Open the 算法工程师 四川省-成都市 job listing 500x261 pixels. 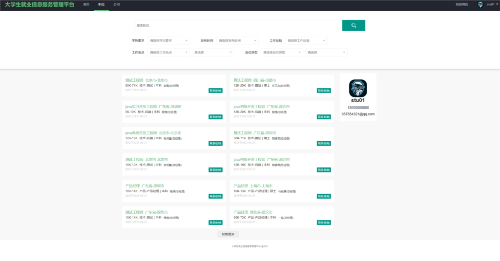(254, 80)
